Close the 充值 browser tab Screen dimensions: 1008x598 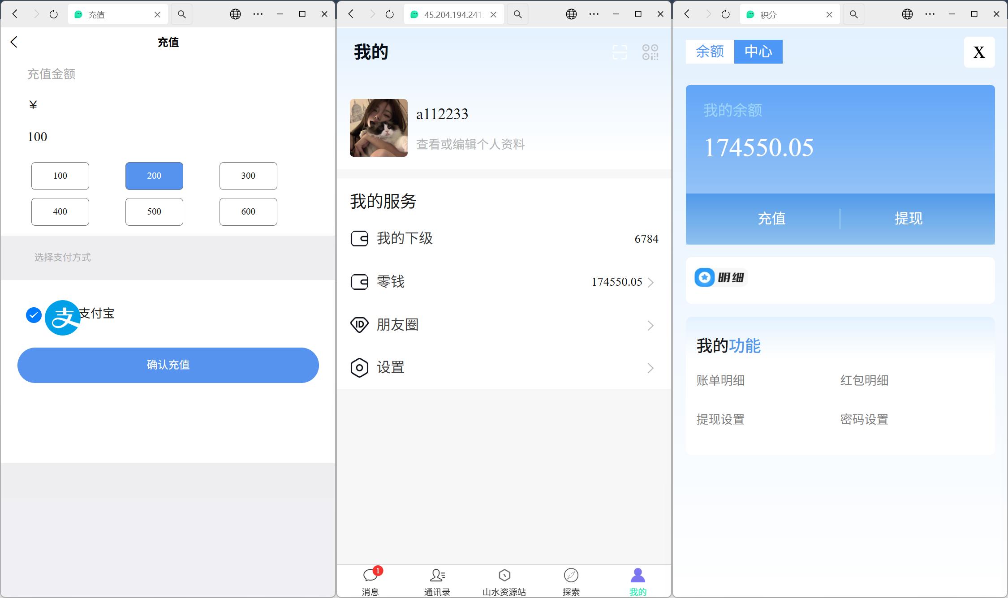[157, 15]
